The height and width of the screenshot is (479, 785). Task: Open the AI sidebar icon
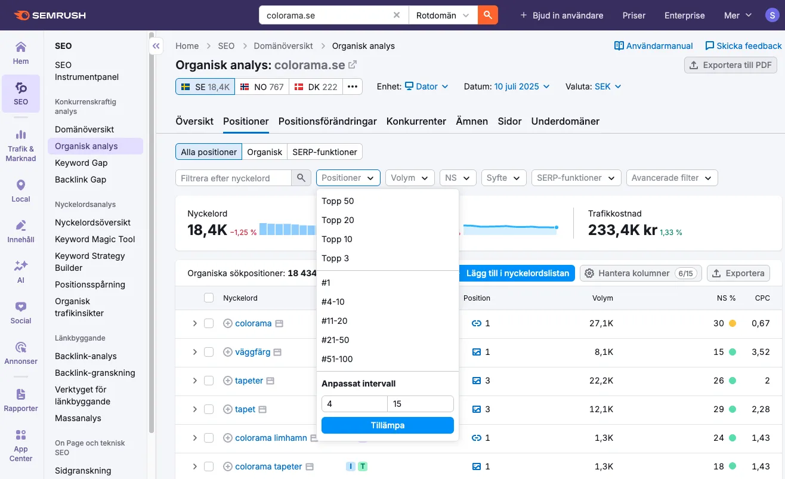point(21,272)
